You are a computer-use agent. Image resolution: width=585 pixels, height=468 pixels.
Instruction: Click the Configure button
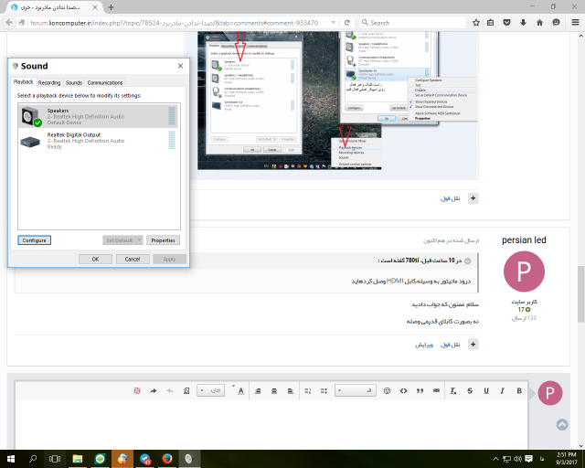pyautogui.click(x=34, y=240)
